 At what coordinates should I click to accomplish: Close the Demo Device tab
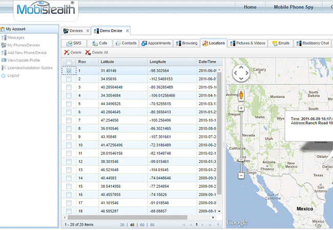(128, 31)
